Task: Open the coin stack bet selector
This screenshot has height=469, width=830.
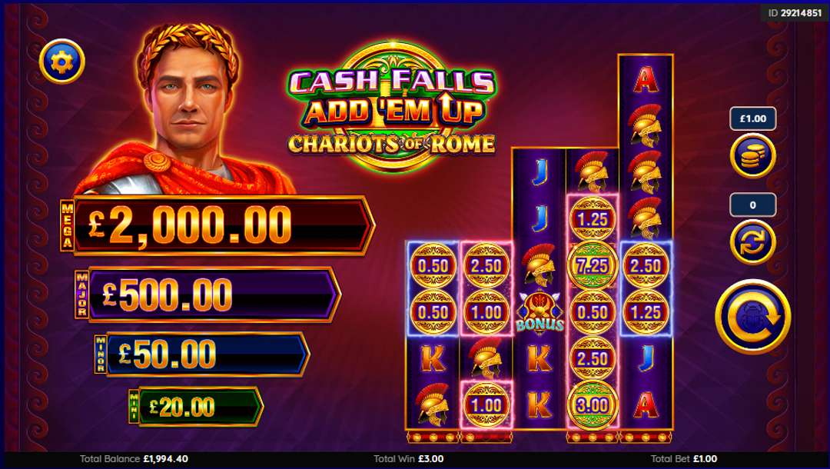Action: (x=752, y=155)
